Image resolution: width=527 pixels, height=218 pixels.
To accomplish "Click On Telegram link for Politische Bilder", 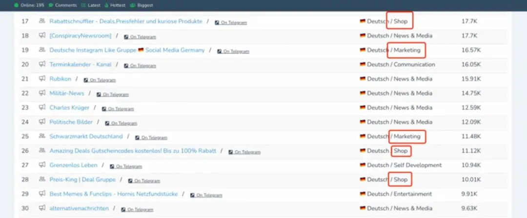I will pyautogui.click(x=121, y=124).
